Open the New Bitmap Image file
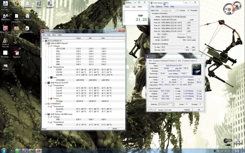The height and width of the screenshot is (153, 245). click(17, 31)
